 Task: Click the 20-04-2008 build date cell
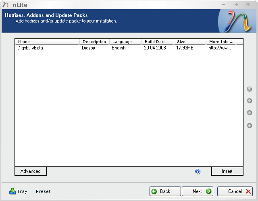[x=155, y=48]
